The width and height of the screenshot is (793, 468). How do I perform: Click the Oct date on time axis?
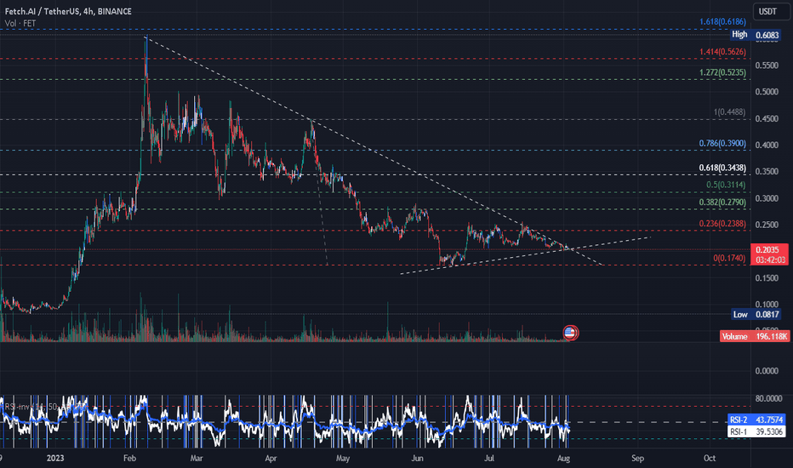(x=710, y=459)
